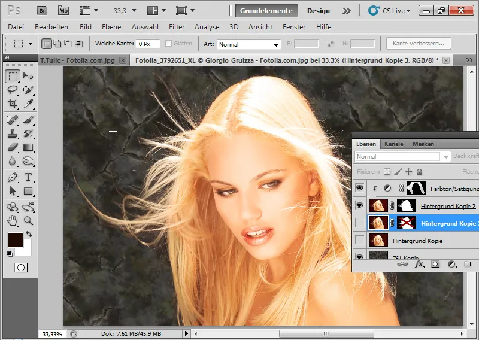This screenshot has width=479, height=340.
Task: Activate the Grundelemente workspace button
Action: [266, 11]
